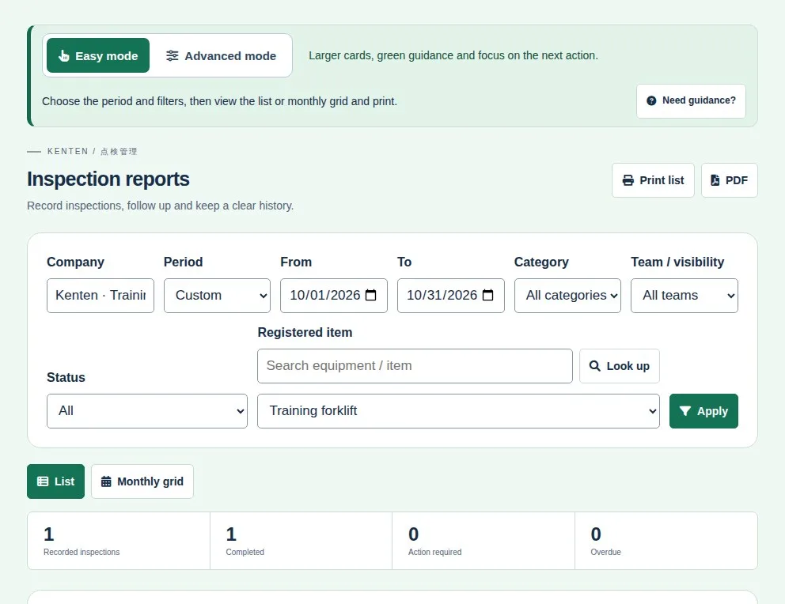Open the Training forklift item dropdown
This screenshot has height=604, width=785.
point(459,411)
